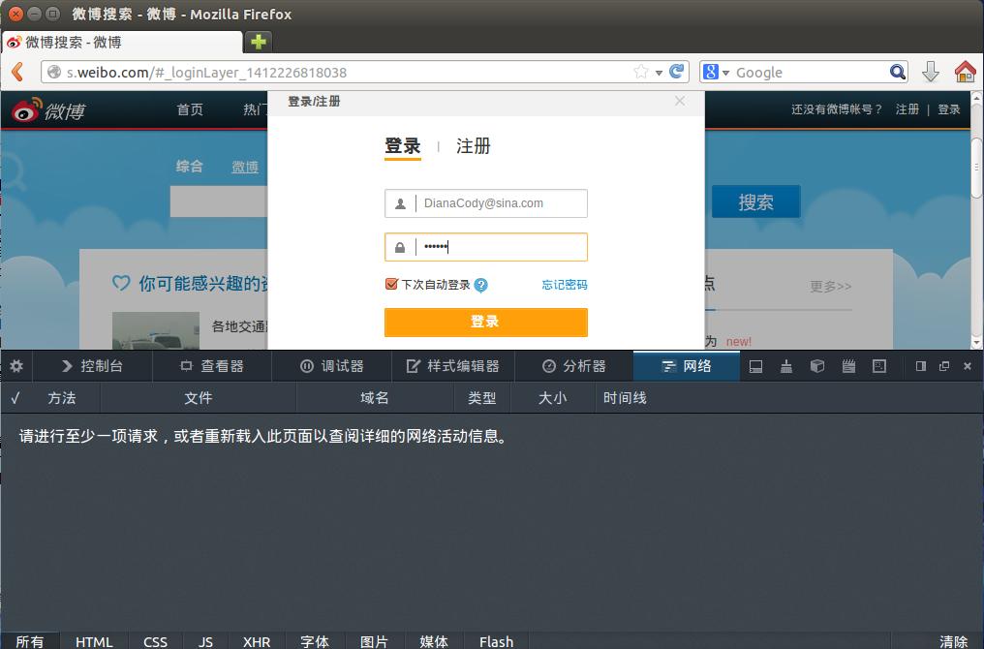This screenshot has width=984, height=649.
Task: Reload the page using refresh icon
Action: pos(677,72)
